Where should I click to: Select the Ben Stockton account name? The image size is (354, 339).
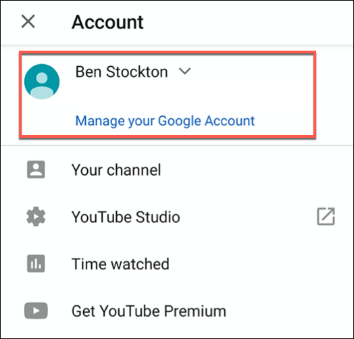(122, 72)
